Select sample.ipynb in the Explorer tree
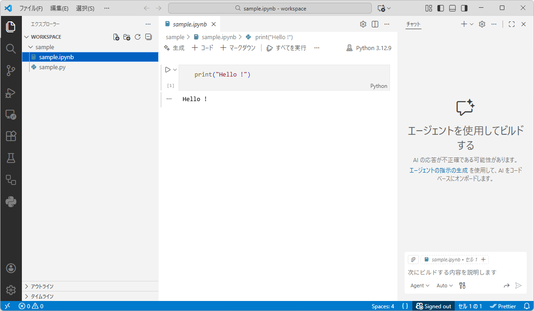Image resolution: width=534 pixels, height=311 pixels. (x=90, y=57)
